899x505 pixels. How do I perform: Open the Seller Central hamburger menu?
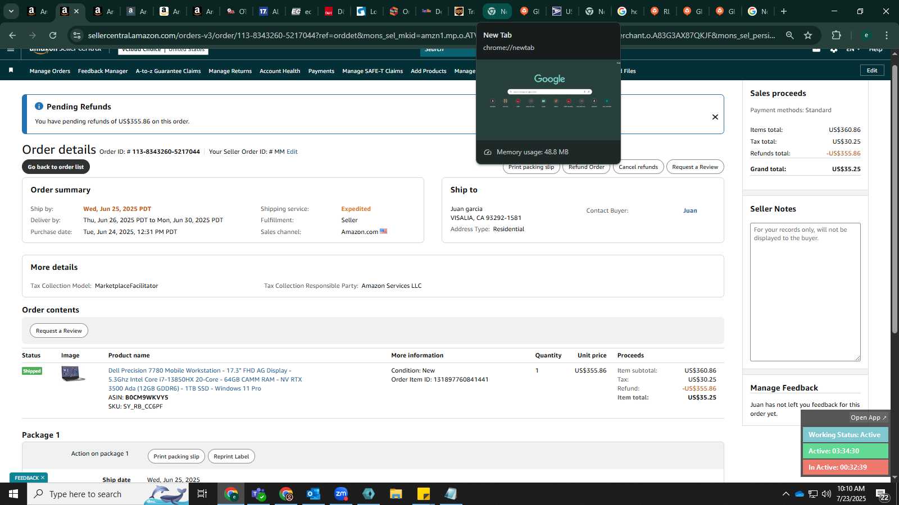pyautogui.click(x=11, y=49)
